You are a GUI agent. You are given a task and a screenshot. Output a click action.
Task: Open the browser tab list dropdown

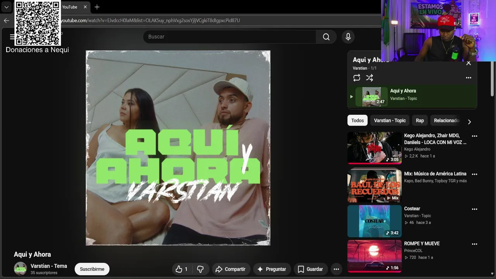[x=7, y=7]
